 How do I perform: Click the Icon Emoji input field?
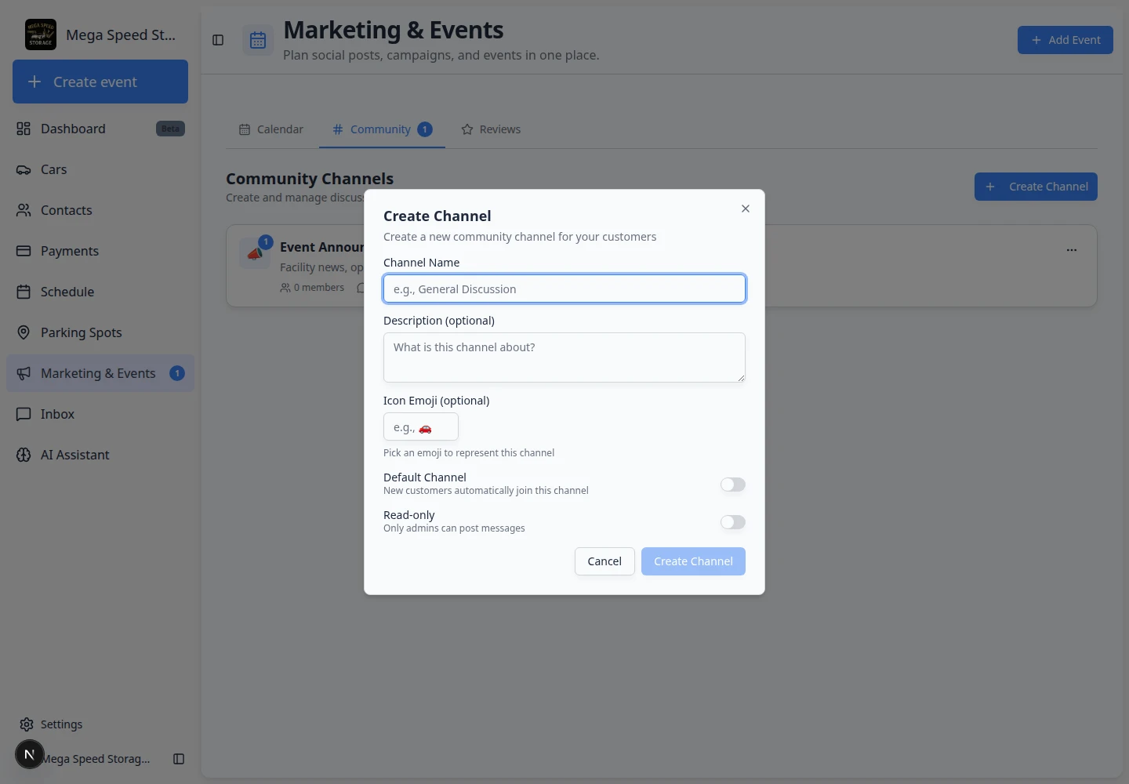point(421,427)
